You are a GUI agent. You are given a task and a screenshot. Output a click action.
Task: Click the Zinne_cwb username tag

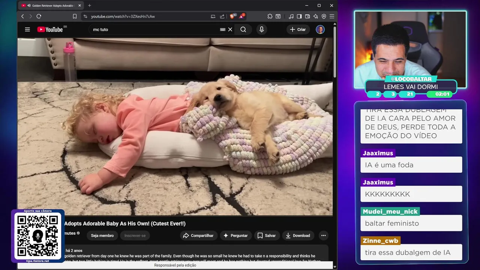pyautogui.click(x=380, y=241)
